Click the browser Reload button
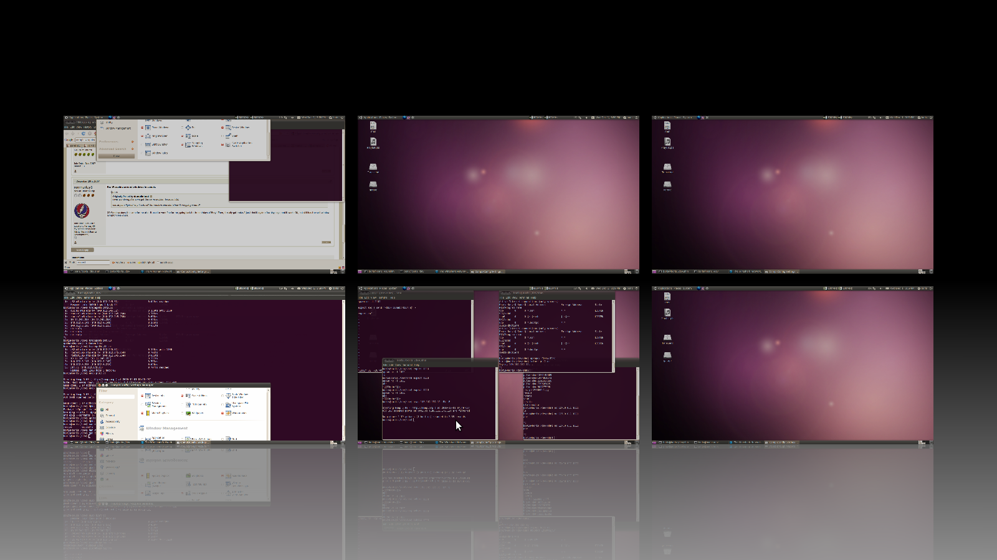997x560 pixels. pyautogui.click(x=83, y=134)
